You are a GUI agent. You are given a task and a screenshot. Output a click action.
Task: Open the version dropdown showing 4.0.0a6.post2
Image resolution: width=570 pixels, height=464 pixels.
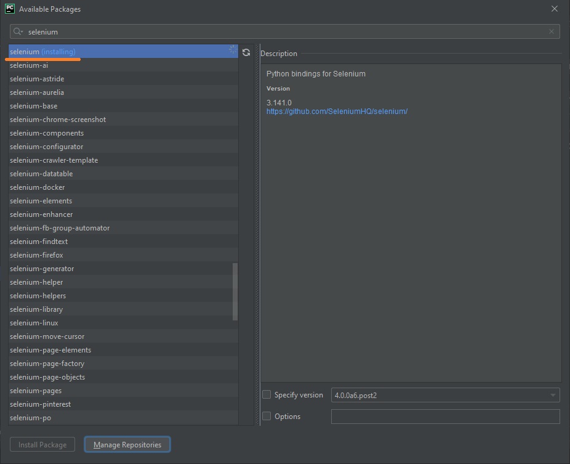click(x=445, y=395)
